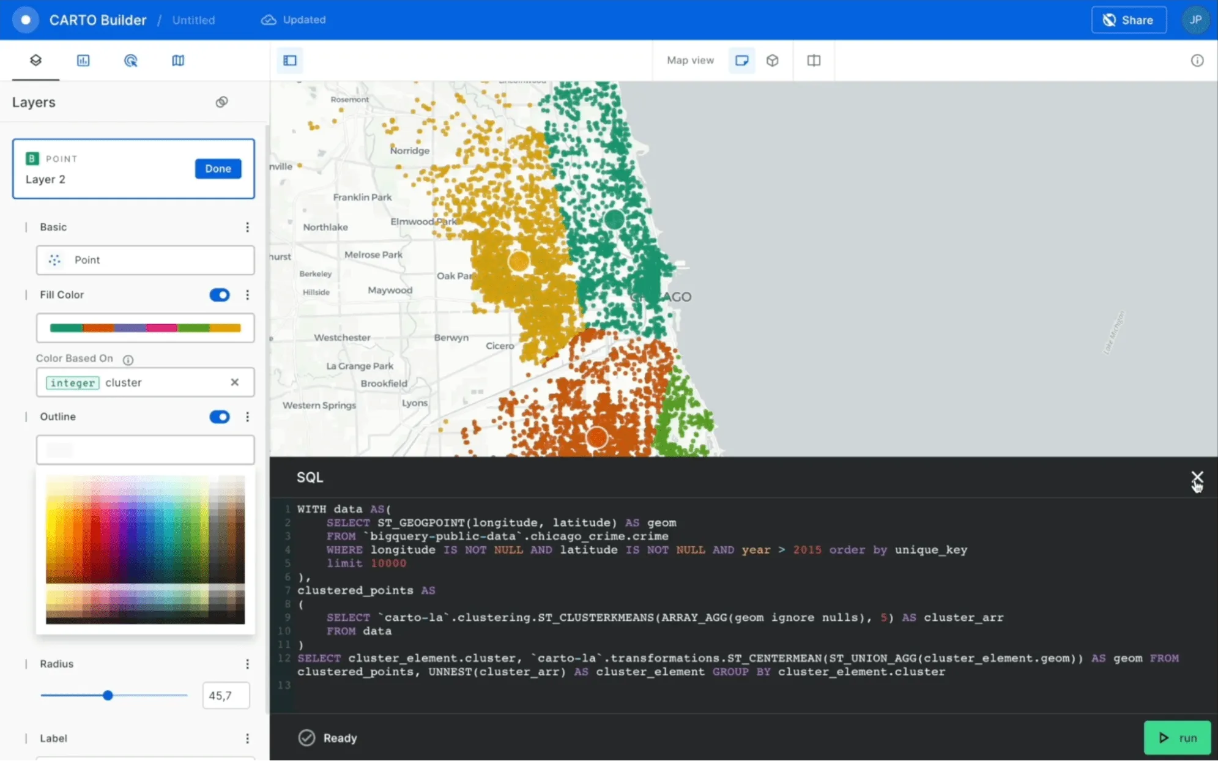Select the SQL panel header
The width and height of the screenshot is (1218, 761).
(x=310, y=477)
